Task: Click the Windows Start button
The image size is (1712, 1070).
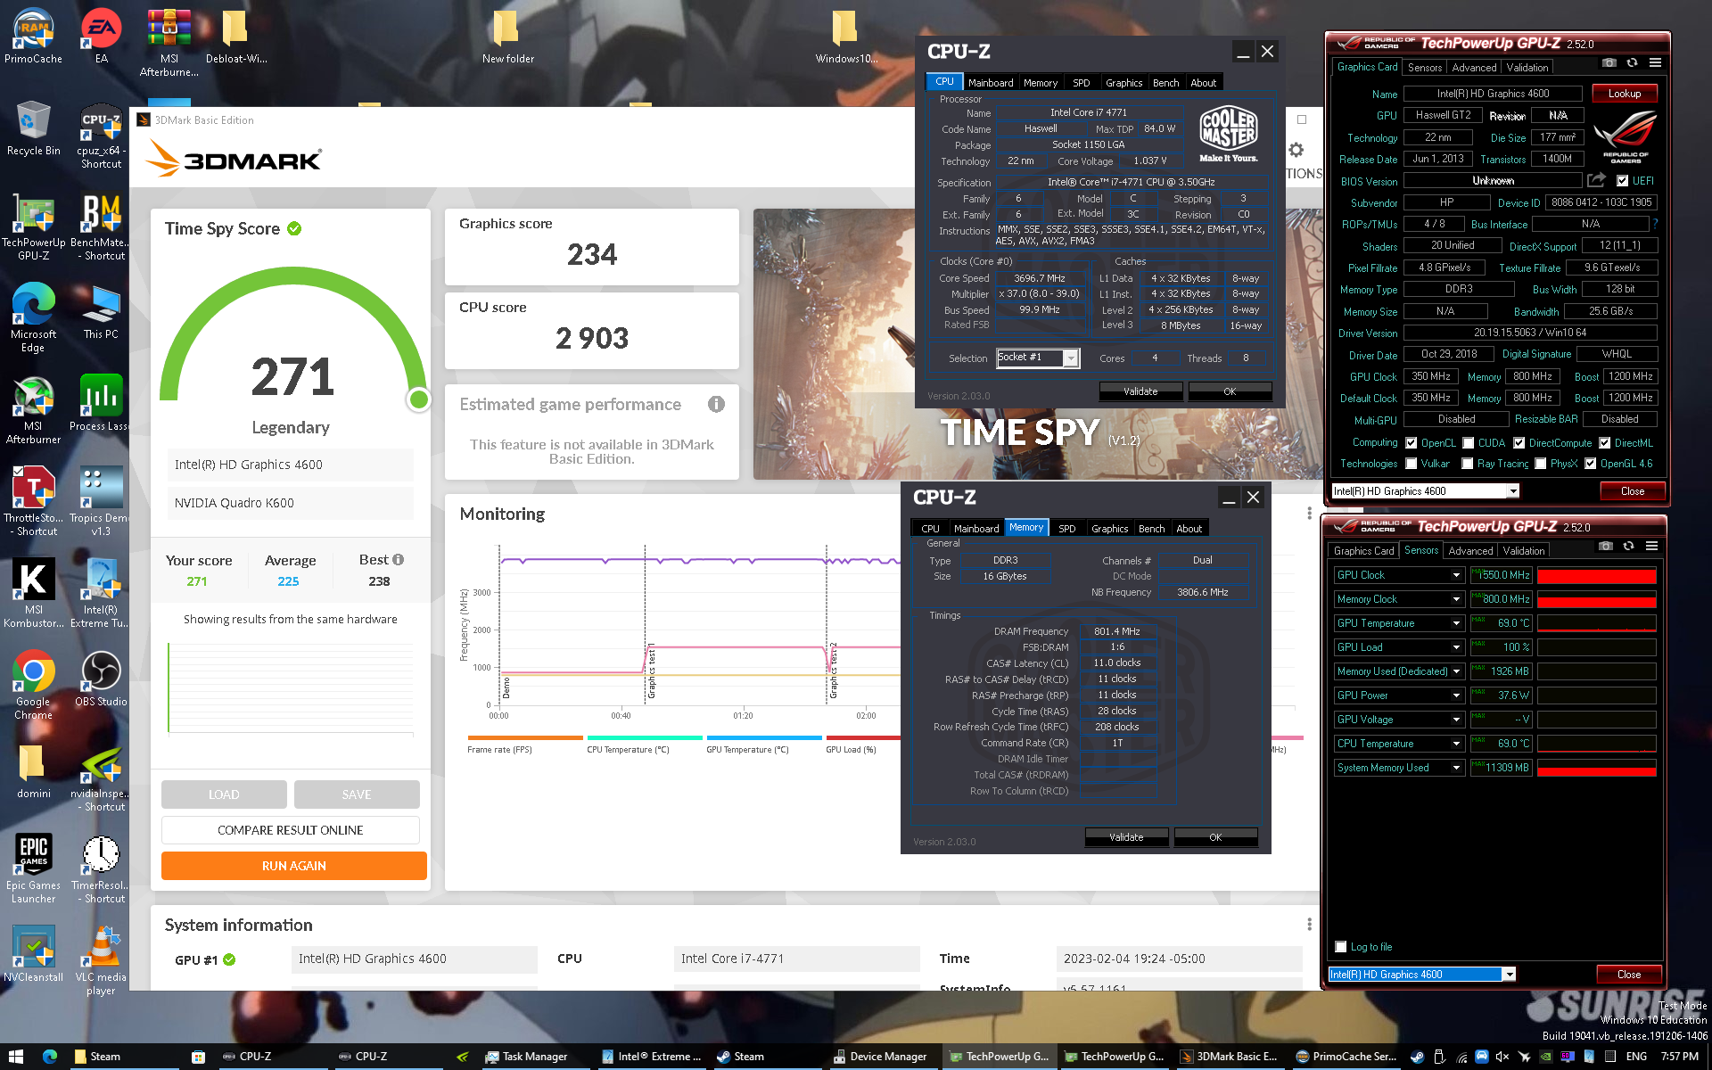Action: coord(16,1057)
